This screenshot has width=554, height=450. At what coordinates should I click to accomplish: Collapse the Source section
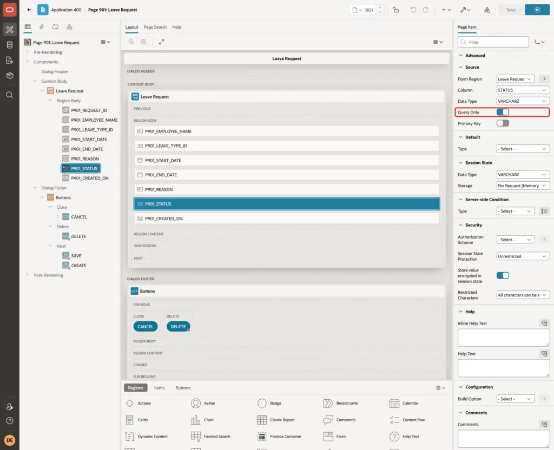tap(460, 67)
